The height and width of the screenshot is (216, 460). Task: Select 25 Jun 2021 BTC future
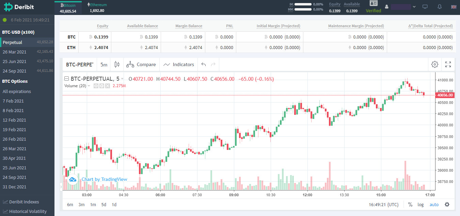pyautogui.click(x=14, y=61)
